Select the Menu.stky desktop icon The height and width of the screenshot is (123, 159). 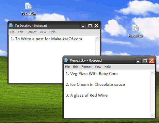135,31
